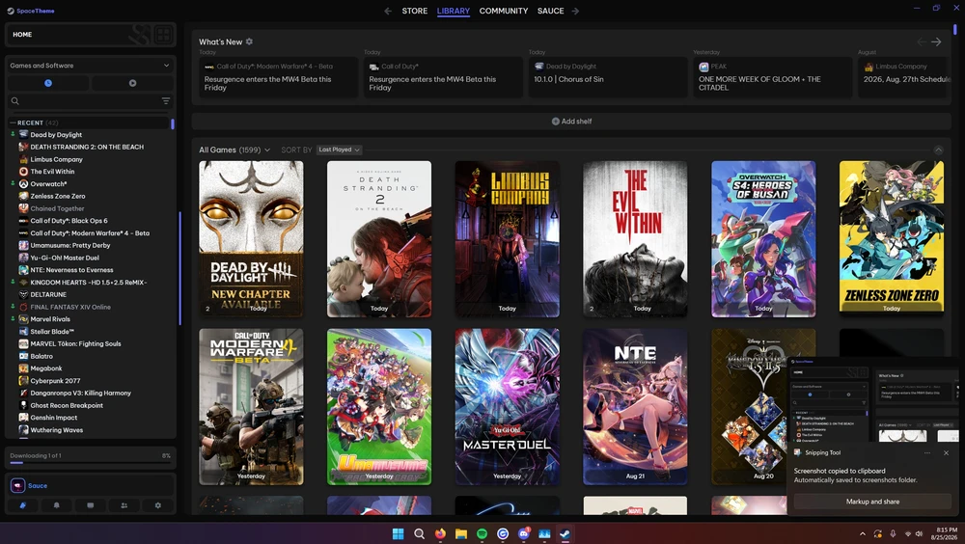Collapse the All Games shelf

(938, 150)
